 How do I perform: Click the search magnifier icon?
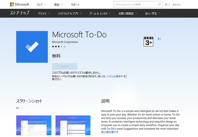point(159,4)
